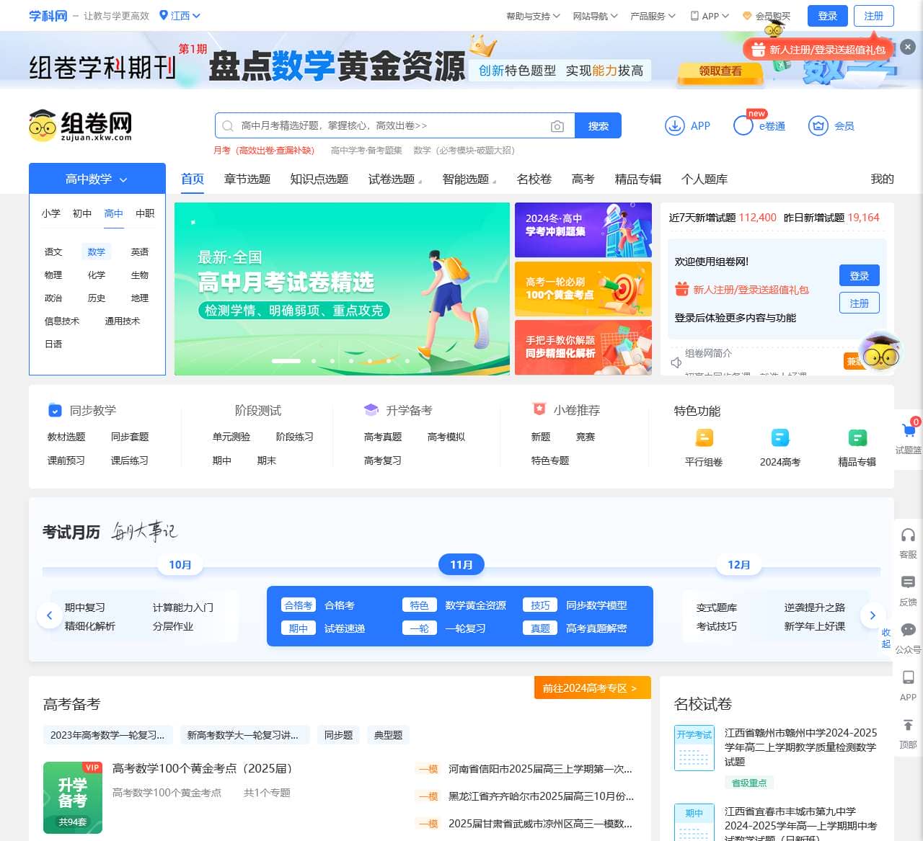Click the 学科网 logo at top left
Screen dimensions: 923x841
click(48, 15)
